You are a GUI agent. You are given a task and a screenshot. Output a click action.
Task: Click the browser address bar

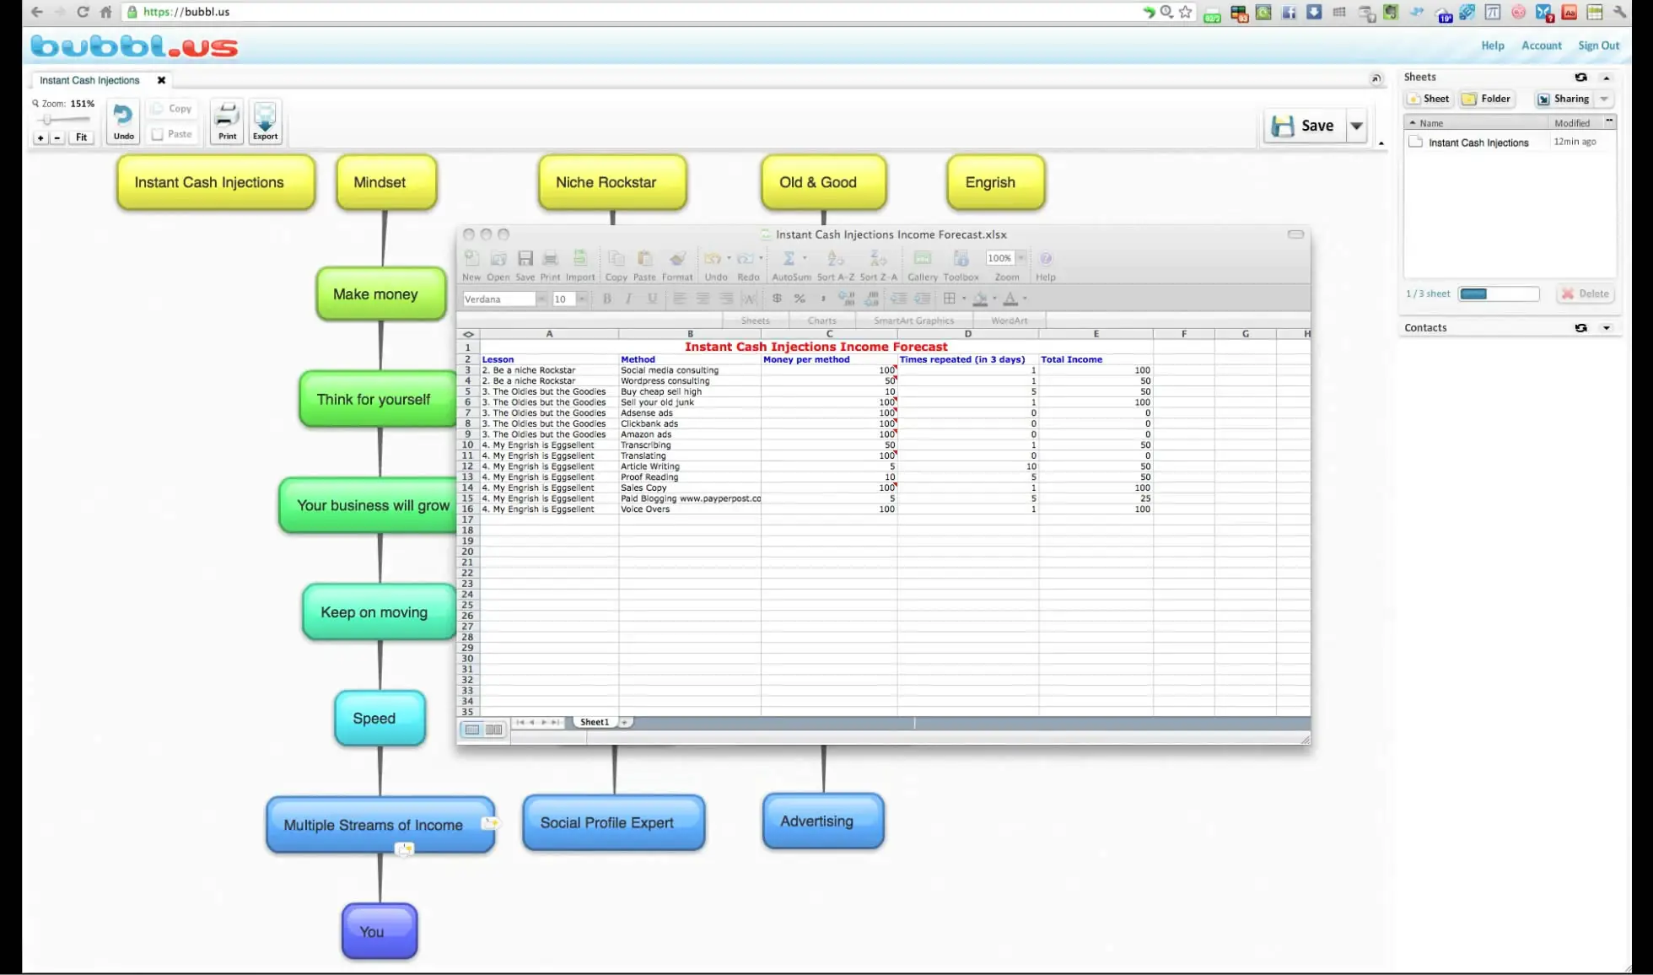point(633,12)
